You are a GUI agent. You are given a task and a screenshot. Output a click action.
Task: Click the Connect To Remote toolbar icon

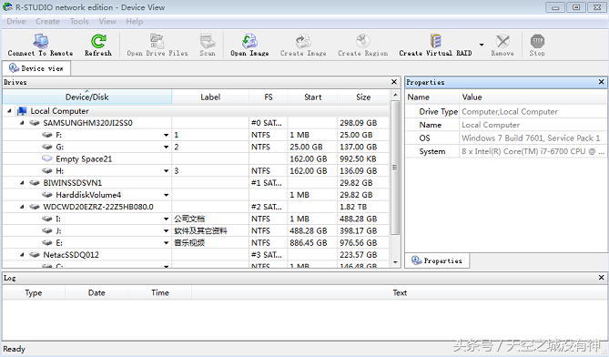pos(40,41)
